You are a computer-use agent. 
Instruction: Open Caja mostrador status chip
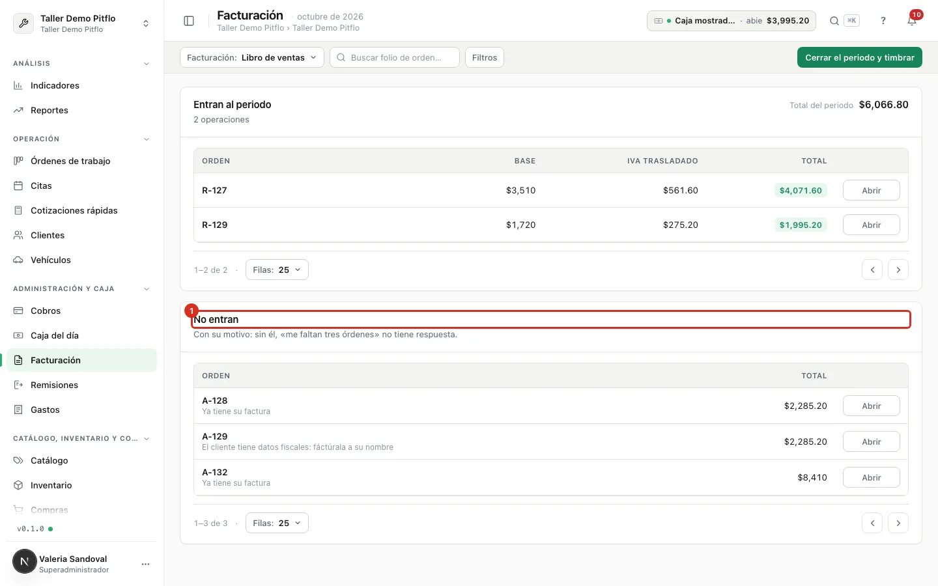pos(732,21)
